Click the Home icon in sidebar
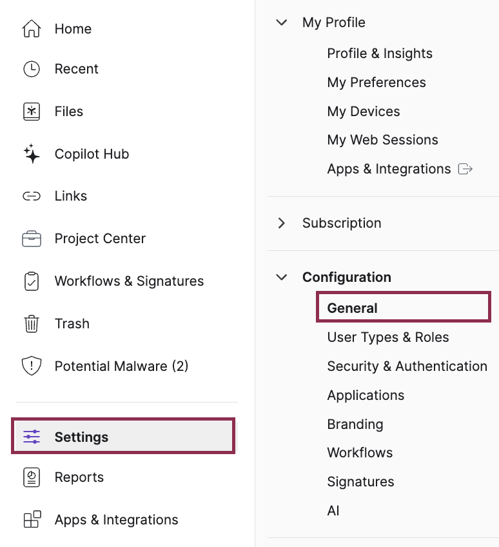This screenshot has height=547, width=499. [31, 28]
